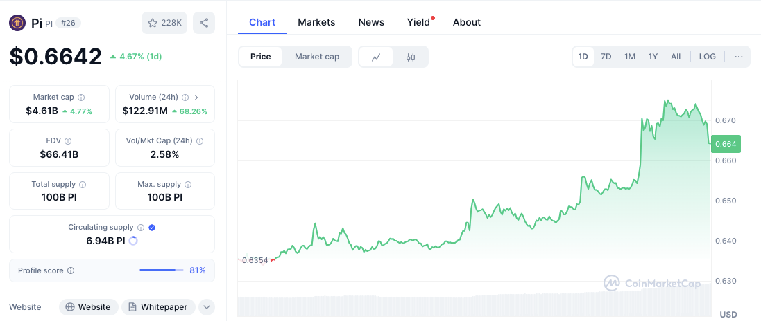Click the Pi coin logo
761x321 pixels.
pos(17,23)
